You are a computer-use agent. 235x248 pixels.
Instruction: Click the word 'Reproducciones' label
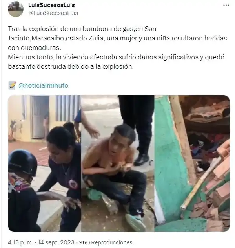point(112,242)
